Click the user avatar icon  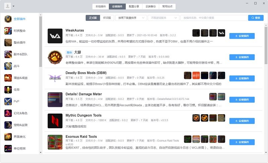(x=7, y=6)
